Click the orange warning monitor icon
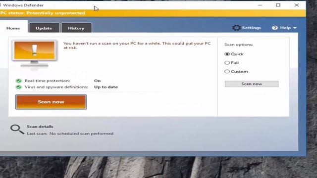 [34, 54]
